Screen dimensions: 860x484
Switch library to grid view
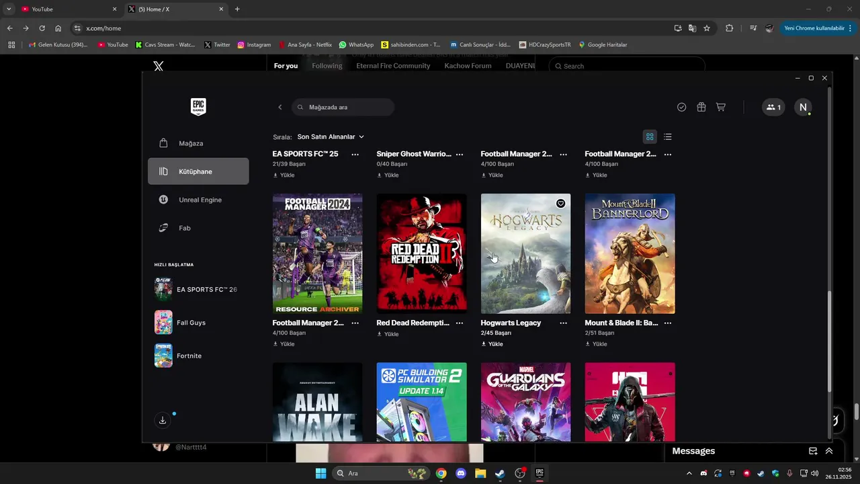pyautogui.click(x=650, y=136)
